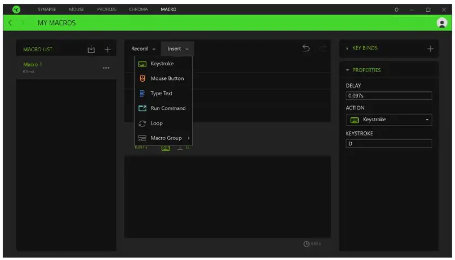
Task: Choose Run Command from the Insert menu
Action: tap(163, 108)
